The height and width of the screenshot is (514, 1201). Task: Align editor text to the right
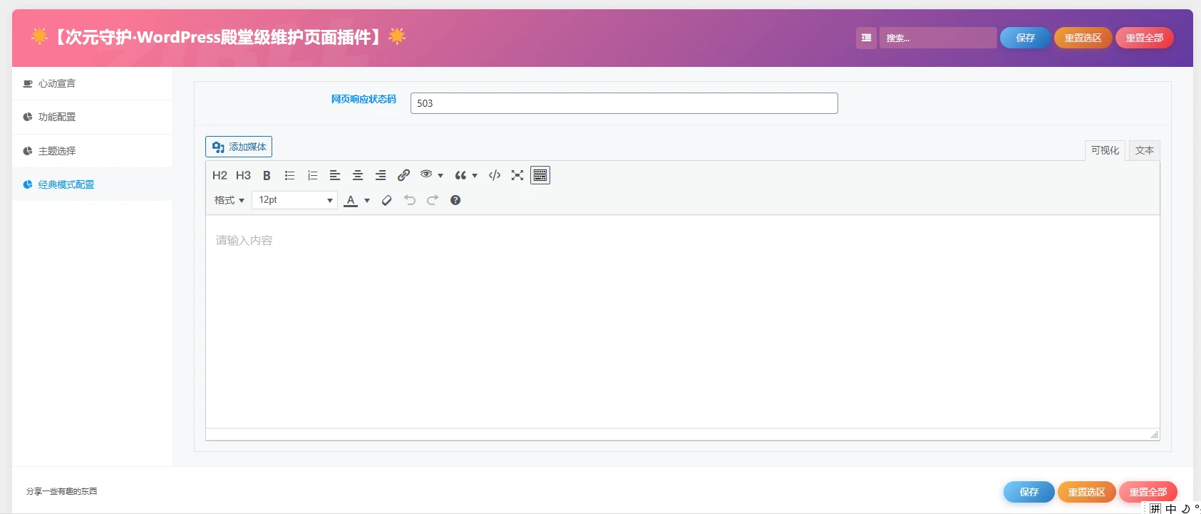click(x=381, y=175)
